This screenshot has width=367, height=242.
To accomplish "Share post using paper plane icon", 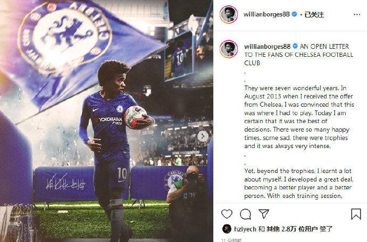I will point(264,214).
